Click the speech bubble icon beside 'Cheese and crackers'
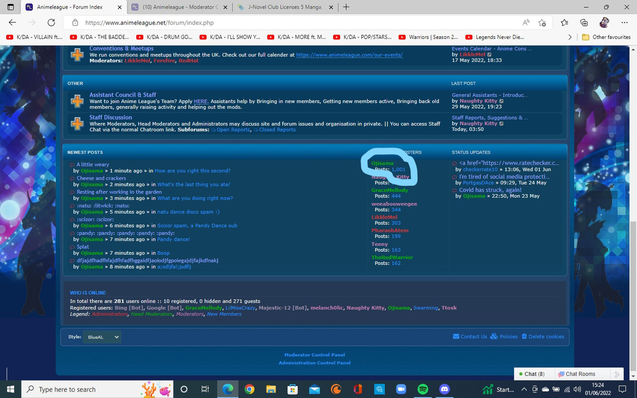This screenshot has width=637, height=398. pyautogui.click(x=72, y=178)
